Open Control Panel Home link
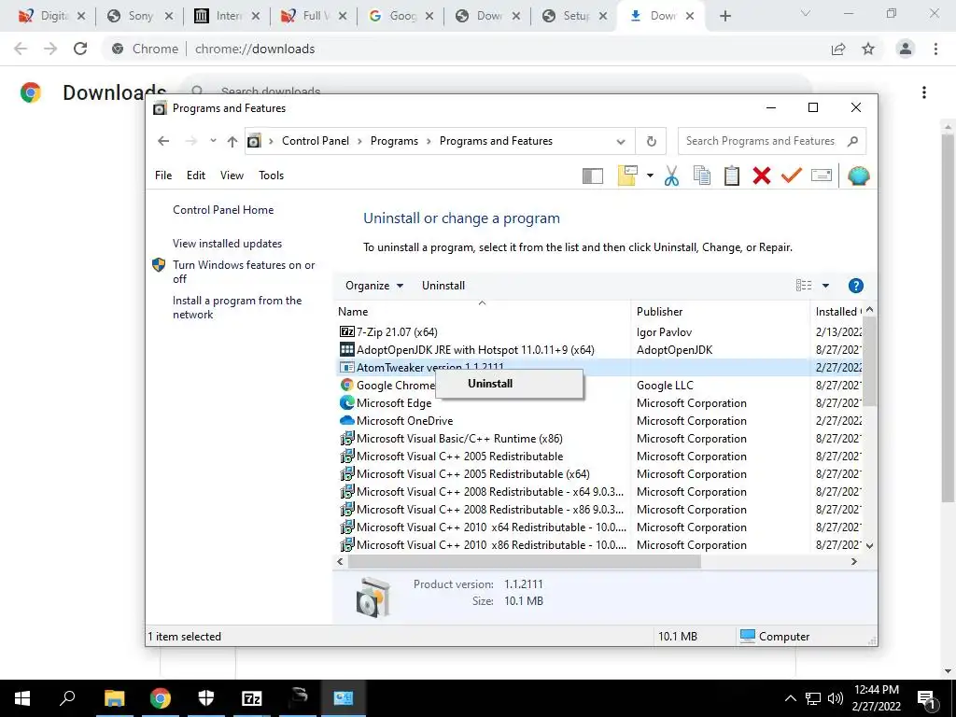Viewport: 956px width, 717px height. (222, 210)
